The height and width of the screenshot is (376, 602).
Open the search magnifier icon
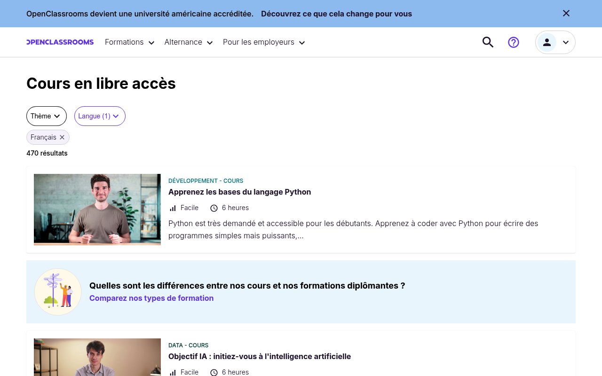point(488,42)
